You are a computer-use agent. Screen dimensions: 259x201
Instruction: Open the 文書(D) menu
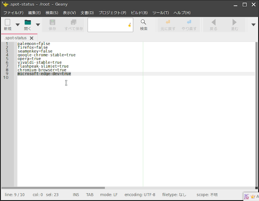[87, 12]
